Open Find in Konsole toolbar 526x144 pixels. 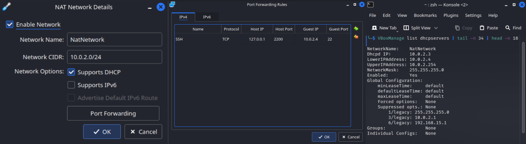coord(513,28)
